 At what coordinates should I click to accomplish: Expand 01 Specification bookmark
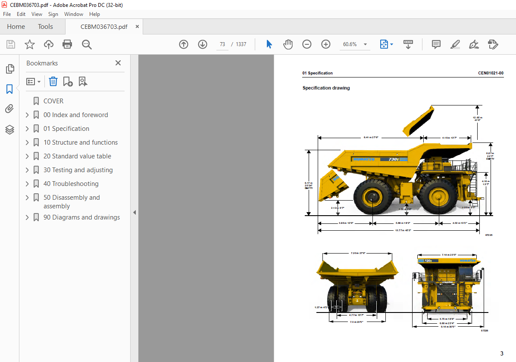tap(27, 129)
